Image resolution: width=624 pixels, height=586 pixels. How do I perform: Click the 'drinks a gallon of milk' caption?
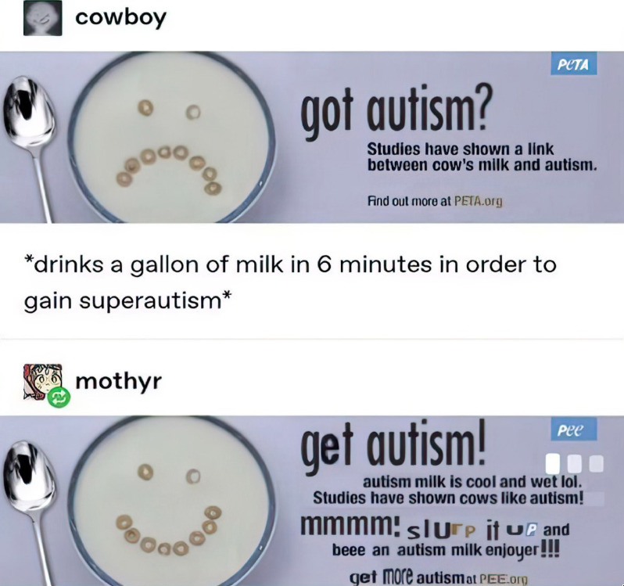point(289,282)
